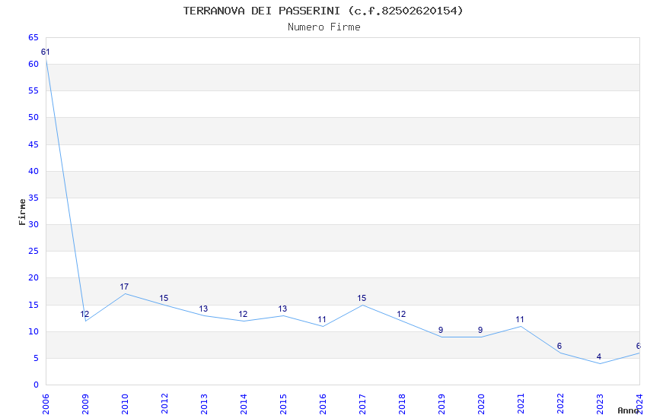
Task: Click the y-axis value 30
Action: (33, 224)
